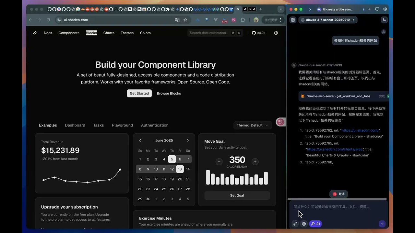
Task: Click the Set Goal button
Action: click(237, 195)
